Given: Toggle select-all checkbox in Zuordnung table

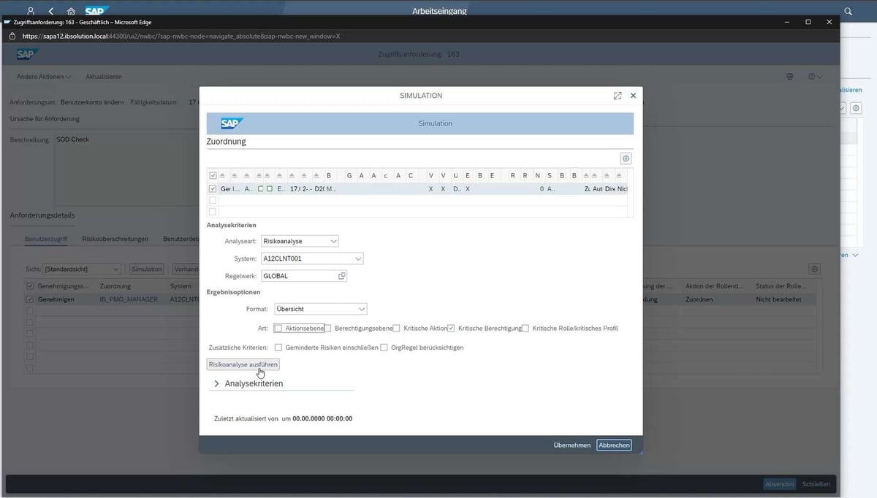Looking at the screenshot, I should tap(213, 176).
